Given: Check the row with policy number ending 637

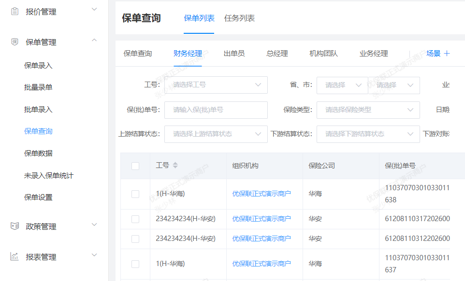Looking at the screenshot, I should coord(135,264).
